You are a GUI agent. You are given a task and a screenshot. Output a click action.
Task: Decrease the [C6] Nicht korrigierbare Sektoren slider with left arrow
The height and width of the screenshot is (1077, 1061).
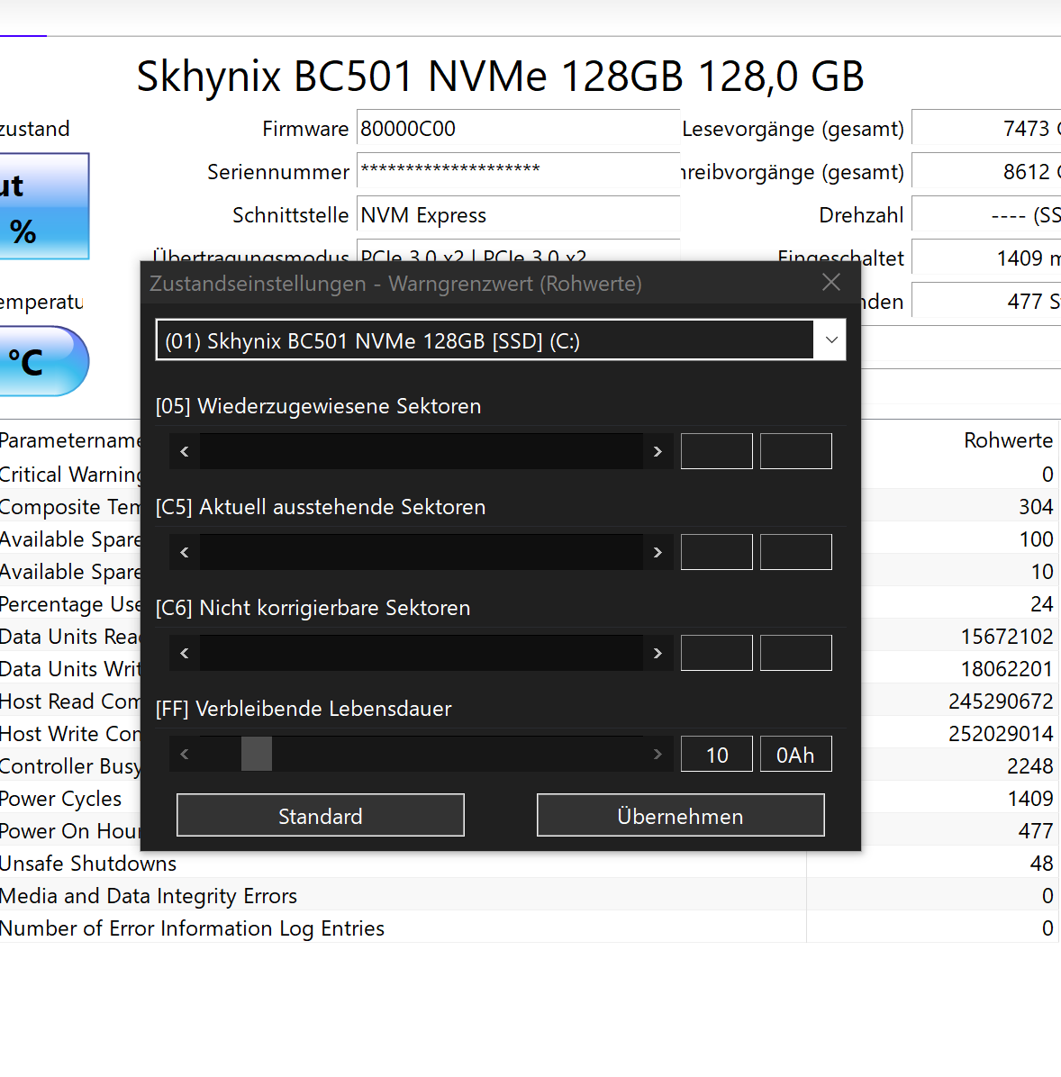click(184, 653)
